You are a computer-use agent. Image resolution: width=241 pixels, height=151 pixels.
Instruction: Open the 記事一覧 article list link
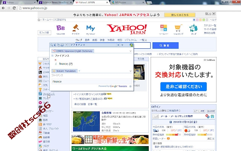[93, 104]
